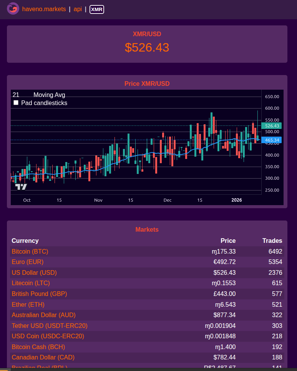This screenshot has width=297, height=371.
Task: Toggle the Pad candlesticks checkbox
Action: [16, 103]
